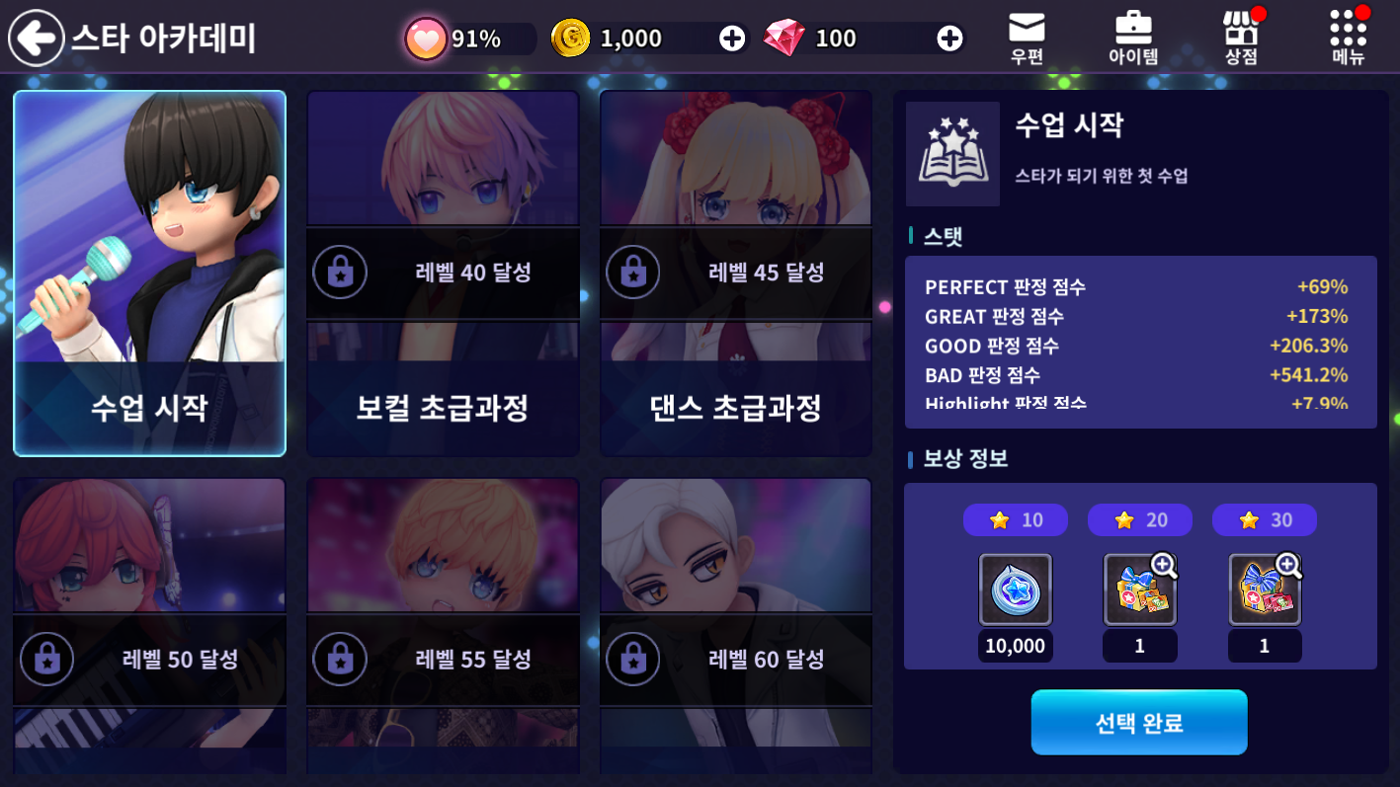
Task: Click the 수업 시작 book stars icon
Action: pos(952,154)
